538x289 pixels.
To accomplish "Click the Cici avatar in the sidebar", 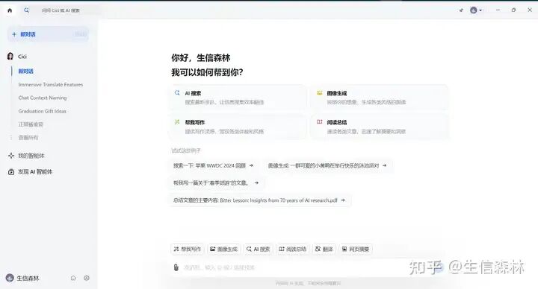I will [x=10, y=57].
